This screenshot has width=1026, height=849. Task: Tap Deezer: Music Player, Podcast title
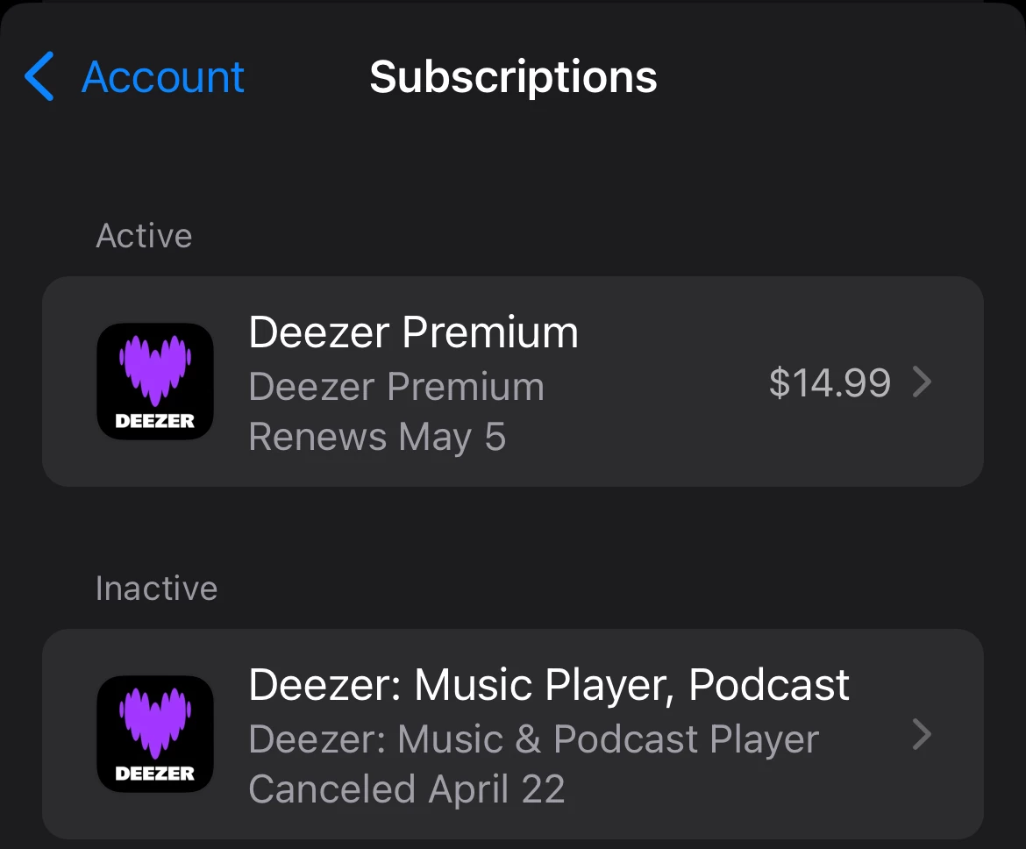coord(549,686)
